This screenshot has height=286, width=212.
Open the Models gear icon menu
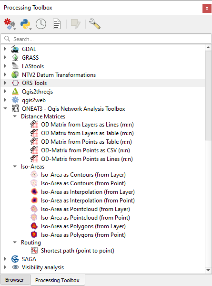(10, 24)
